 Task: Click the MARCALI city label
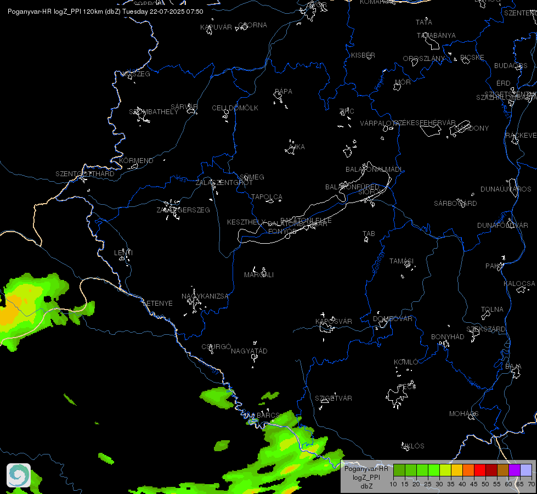pos(259,275)
